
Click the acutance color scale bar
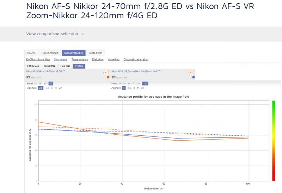click(x=274, y=141)
